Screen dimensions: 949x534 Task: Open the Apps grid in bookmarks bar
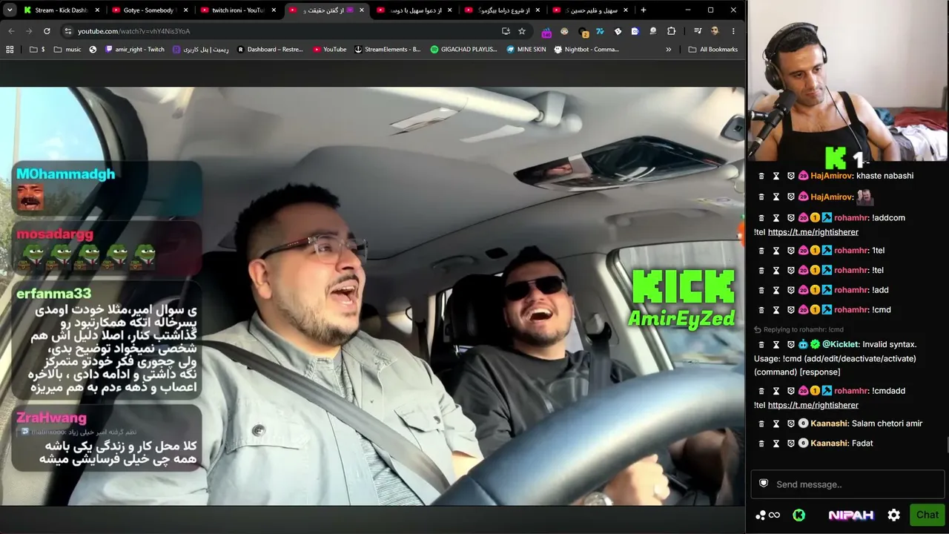(x=10, y=50)
